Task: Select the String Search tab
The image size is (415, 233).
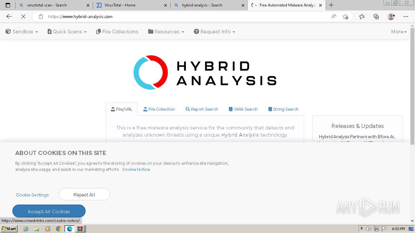Action: 283,109
